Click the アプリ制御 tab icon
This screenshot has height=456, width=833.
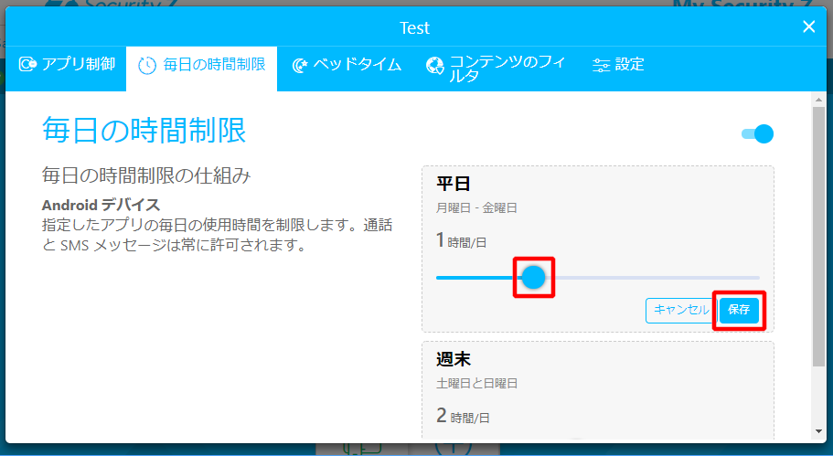(28, 65)
